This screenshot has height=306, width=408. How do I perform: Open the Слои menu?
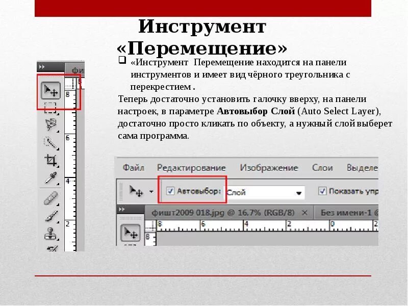pyautogui.click(x=322, y=168)
